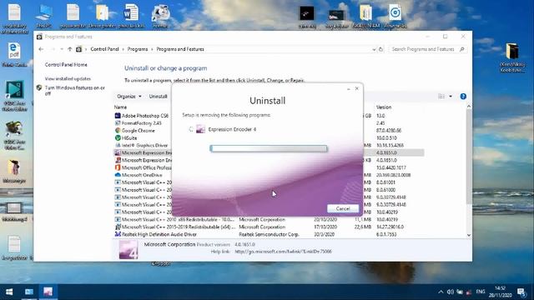Click the Google Chrome icon in list
Viewport: 534px width, 300px height.
(x=118, y=131)
